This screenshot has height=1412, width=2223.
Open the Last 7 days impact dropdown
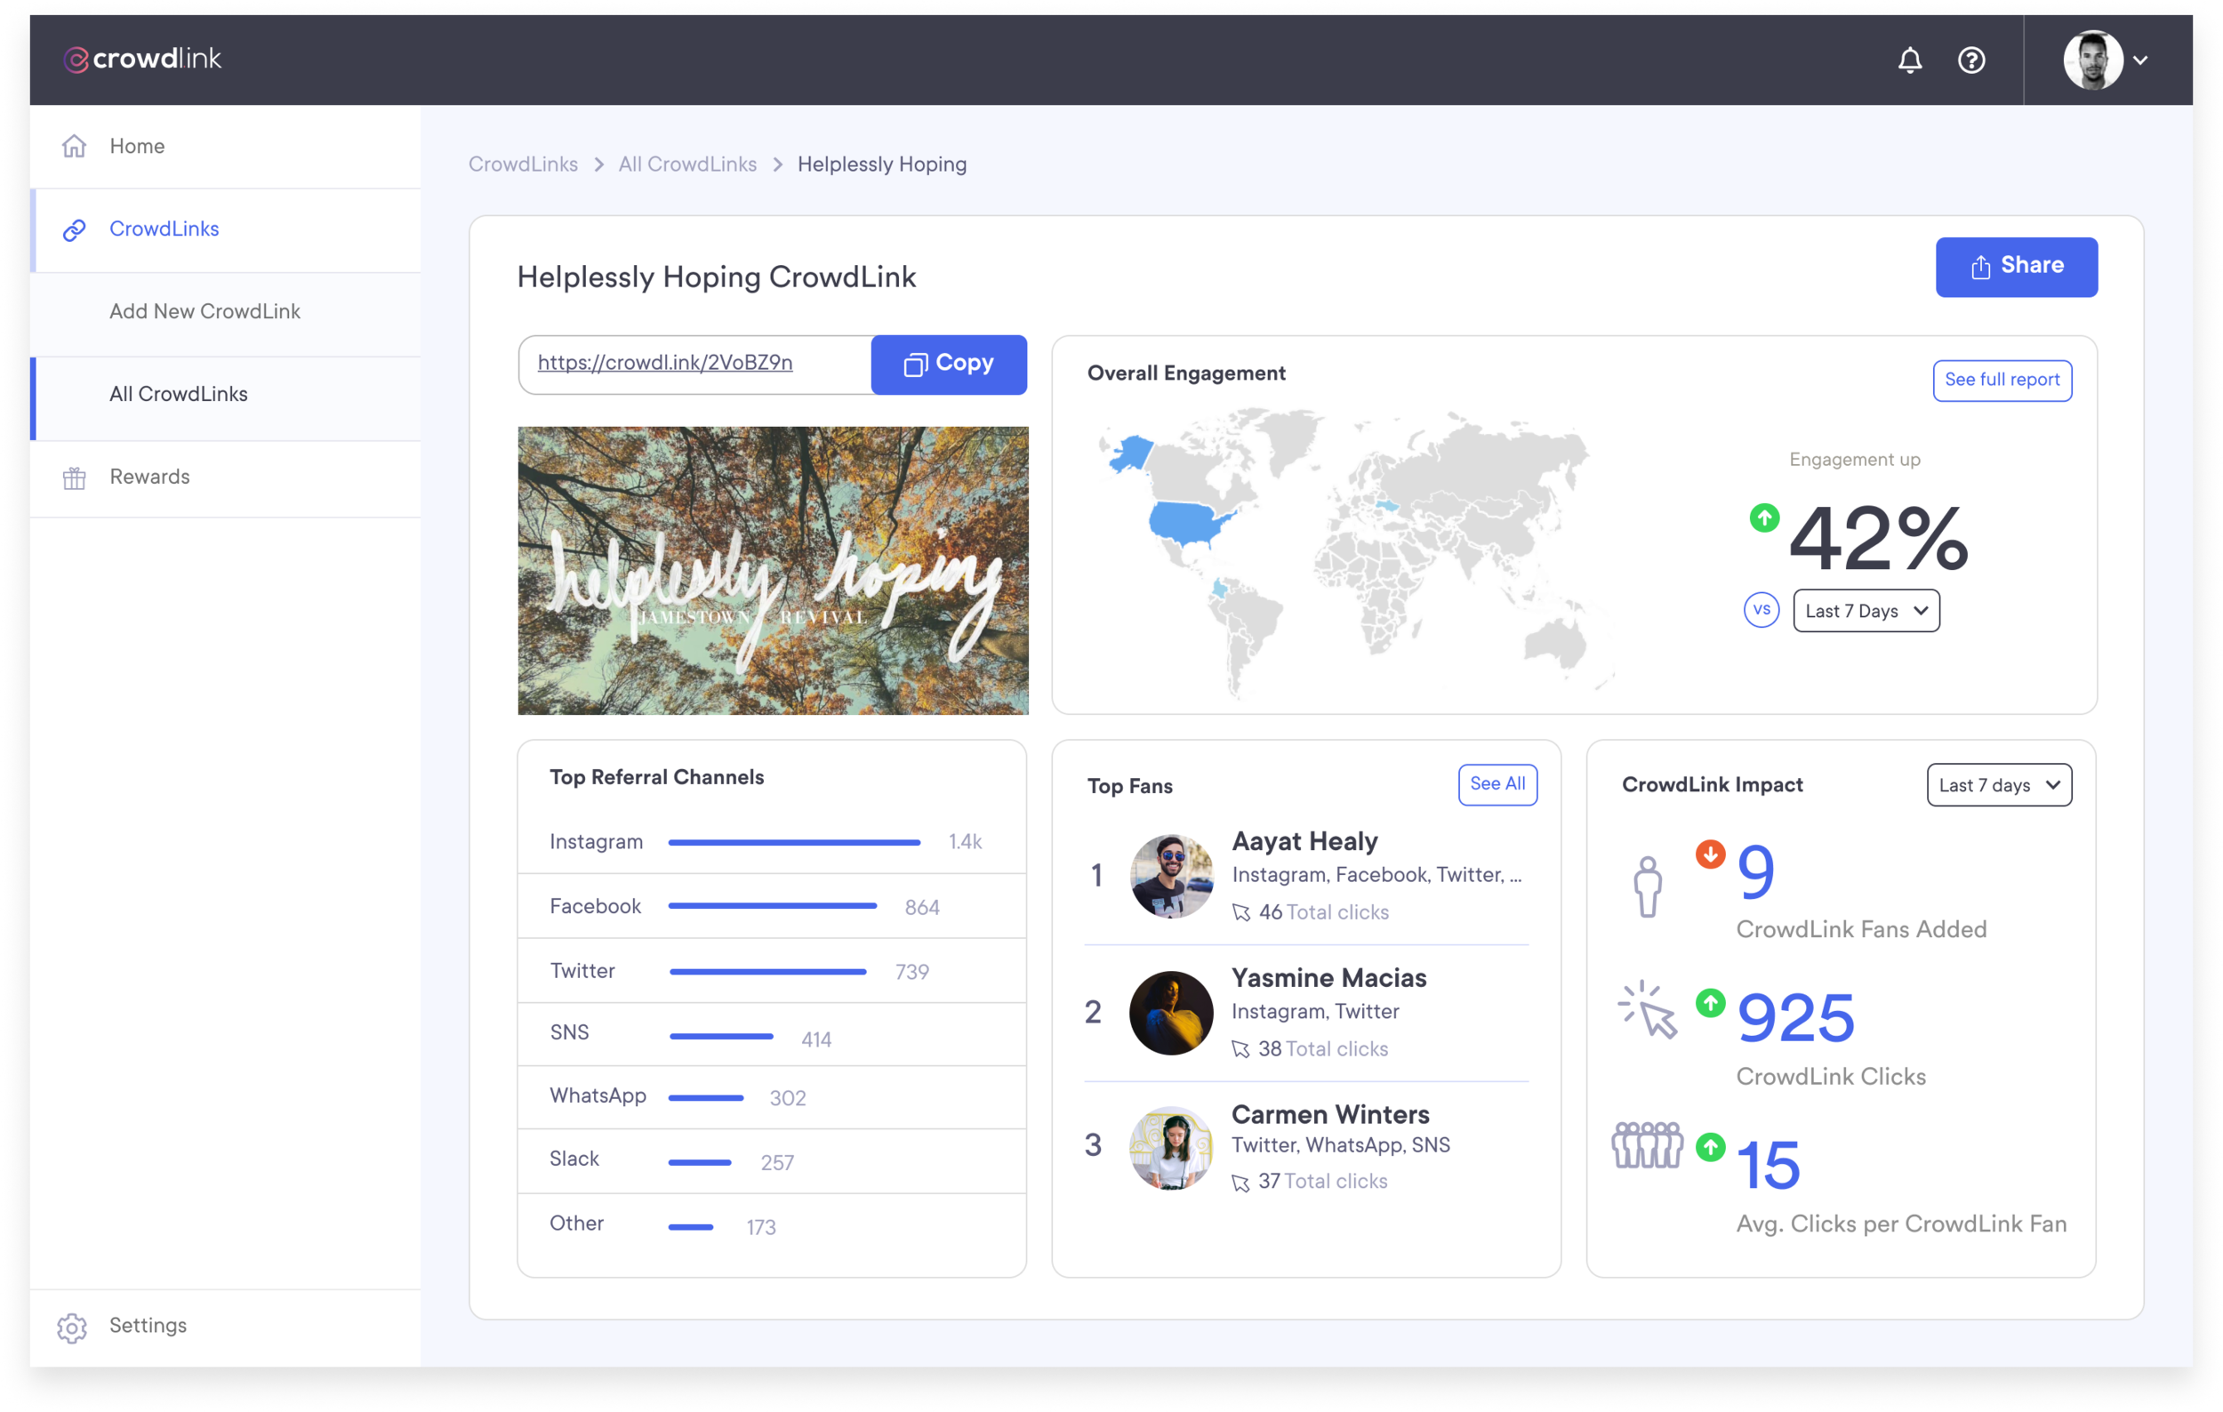pos(1998,785)
